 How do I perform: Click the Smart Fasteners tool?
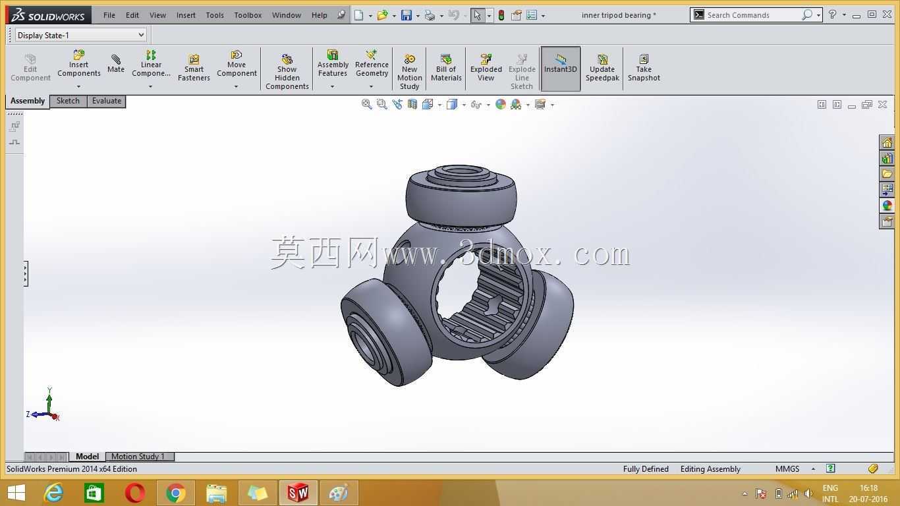[x=194, y=69]
